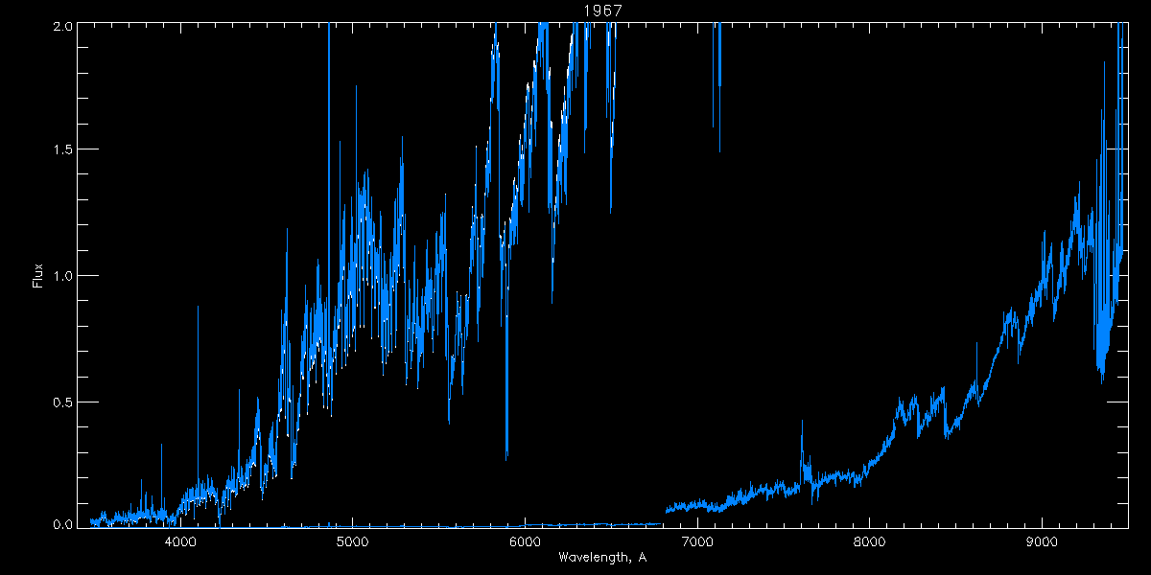Click the x-axis tick label "6000"

click(526, 540)
